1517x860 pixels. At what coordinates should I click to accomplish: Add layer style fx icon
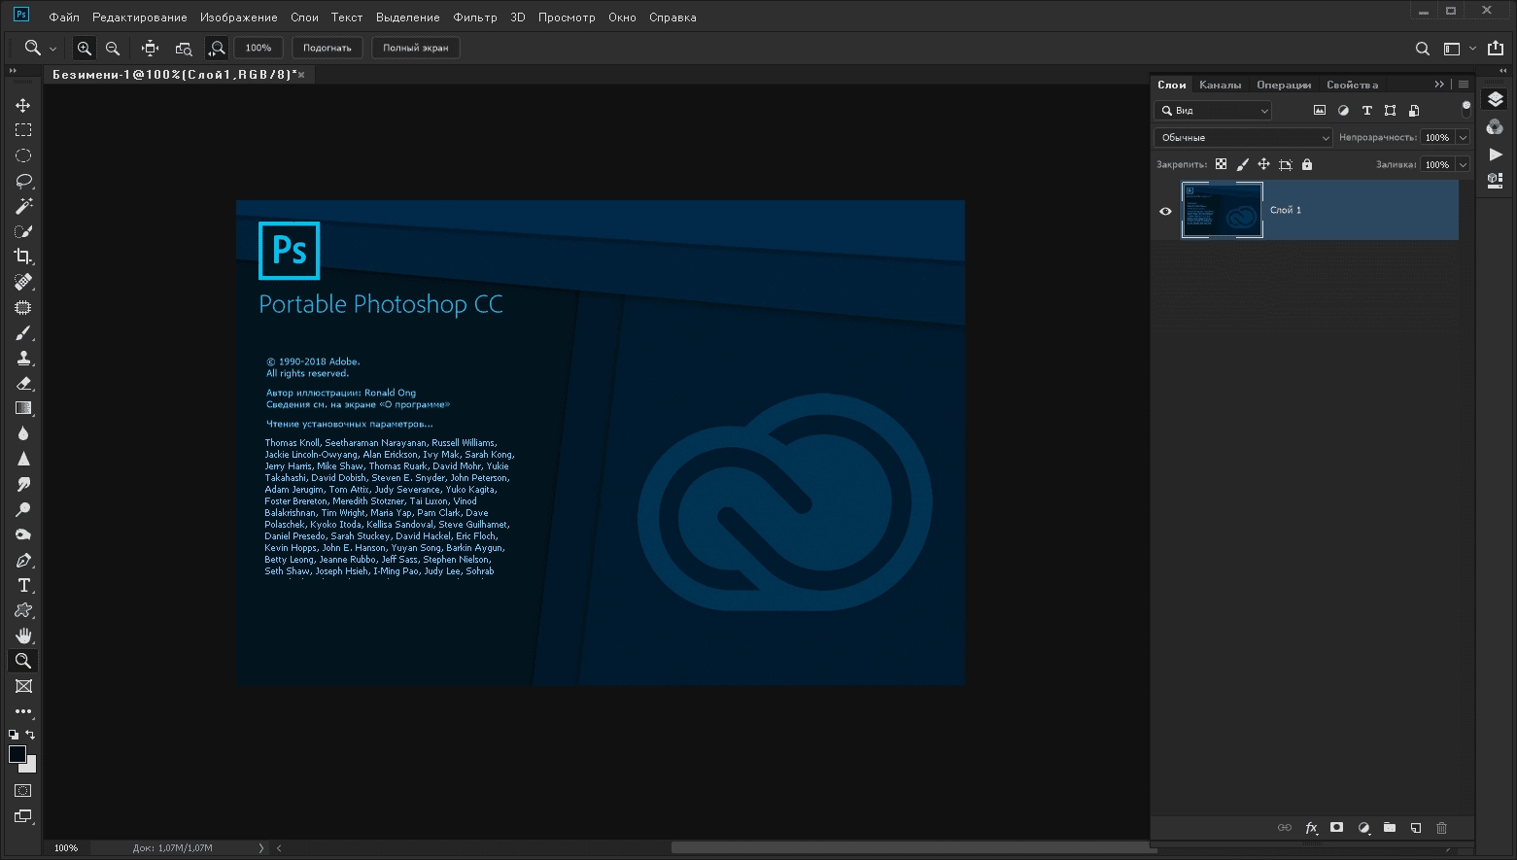pyautogui.click(x=1311, y=828)
